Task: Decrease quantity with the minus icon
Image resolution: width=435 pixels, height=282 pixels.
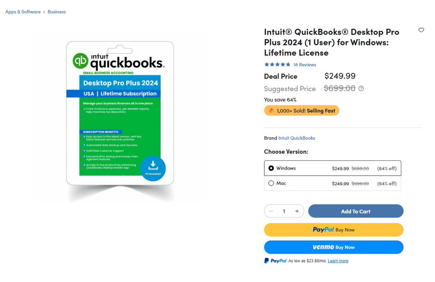Action: pos(271,211)
